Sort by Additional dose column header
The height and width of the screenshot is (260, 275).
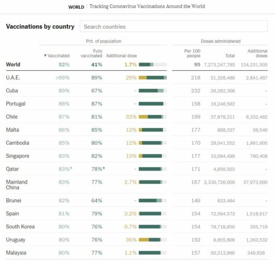(121, 56)
